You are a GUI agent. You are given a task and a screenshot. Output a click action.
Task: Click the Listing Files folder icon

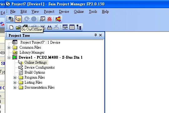tap(21, 82)
